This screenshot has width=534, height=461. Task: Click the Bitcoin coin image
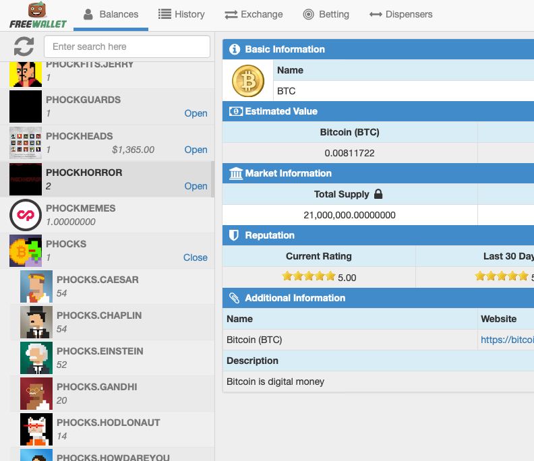point(248,81)
